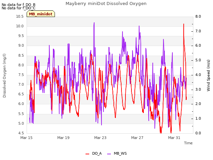213x160 pixels.
Task: Click the 5.0 wind speed axis value
Action: click(198, 60)
